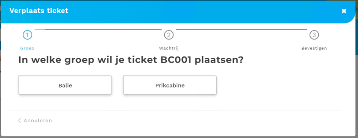Open the Groep step label
This screenshot has height=138, width=358.
[x=27, y=48]
